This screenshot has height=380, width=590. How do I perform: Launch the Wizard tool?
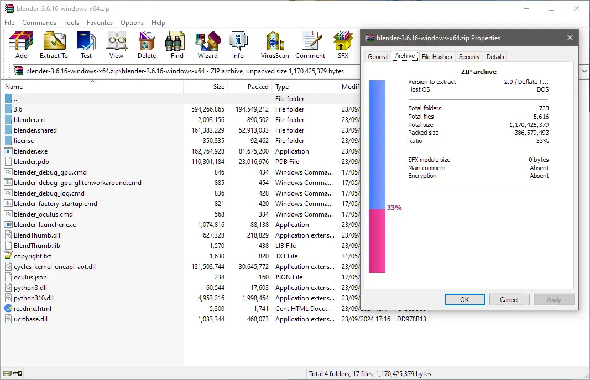tap(208, 45)
